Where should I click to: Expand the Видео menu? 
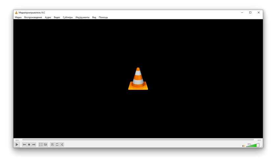click(57, 17)
